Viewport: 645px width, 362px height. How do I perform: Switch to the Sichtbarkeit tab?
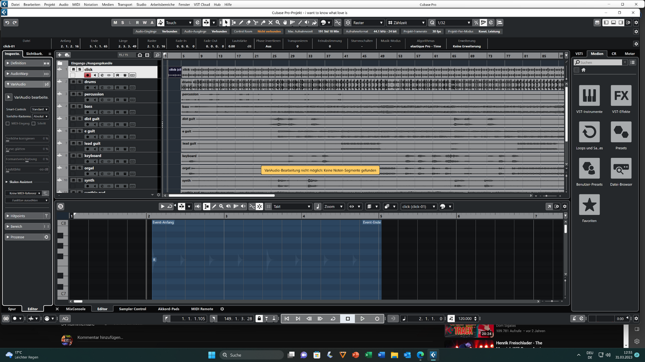click(34, 53)
